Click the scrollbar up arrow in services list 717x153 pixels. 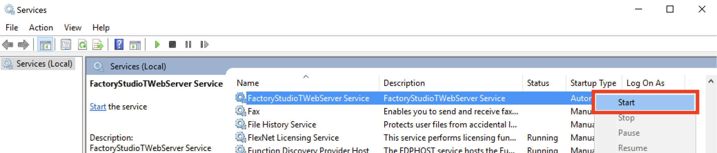point(711,82)
